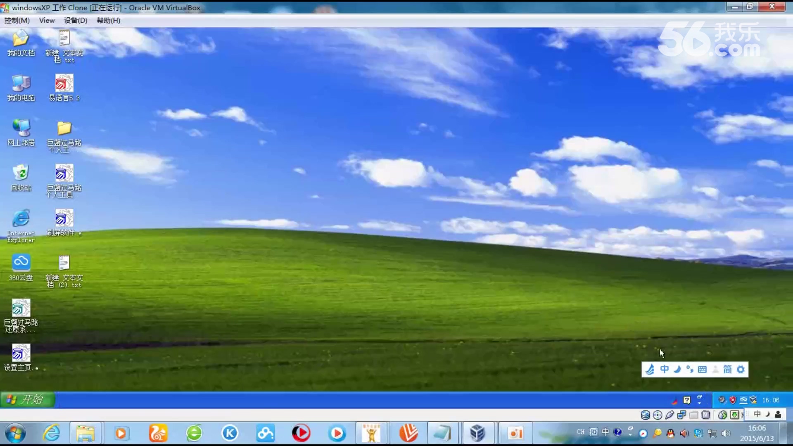Click the XP 开始 start button
The height and width of the screenshot is (446, 793).
27,399
